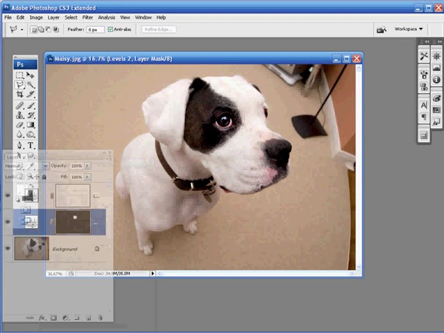Open the Clone Source panel icon

click(424, 87)
